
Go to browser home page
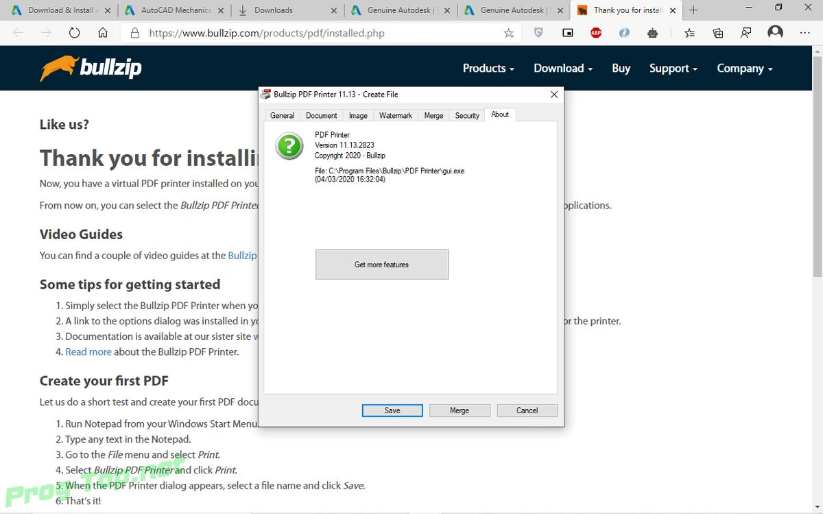pyautogui.click(x=103, y=33)
